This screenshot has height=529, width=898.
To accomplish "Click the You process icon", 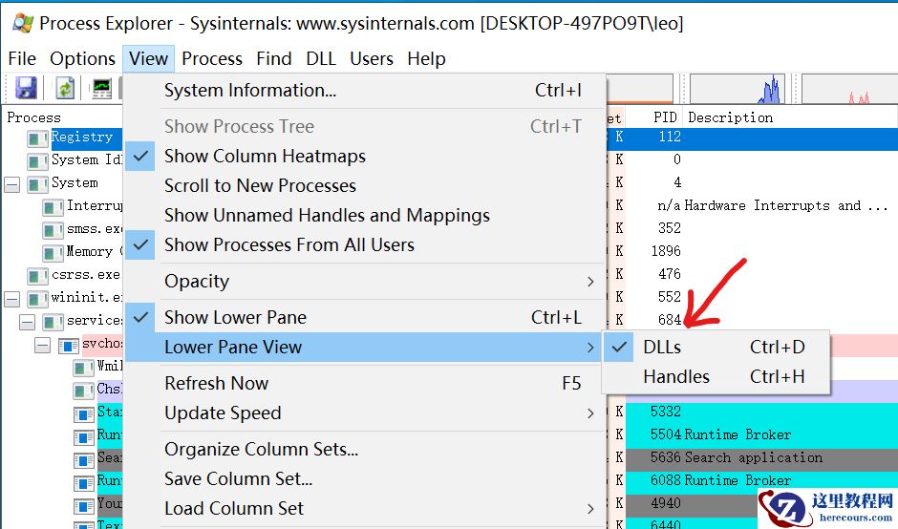I will coord(84,505).
